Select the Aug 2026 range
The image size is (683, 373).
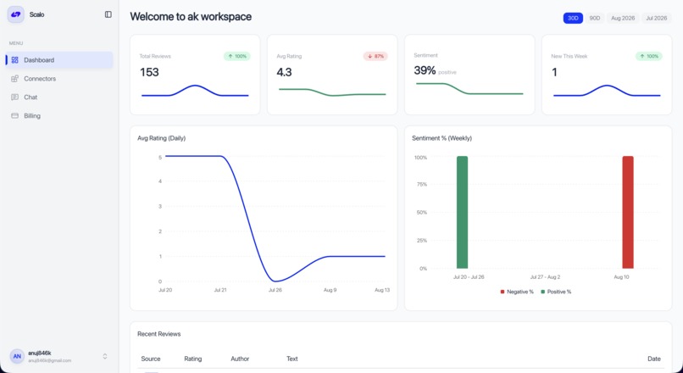click(x=623, y=19)
